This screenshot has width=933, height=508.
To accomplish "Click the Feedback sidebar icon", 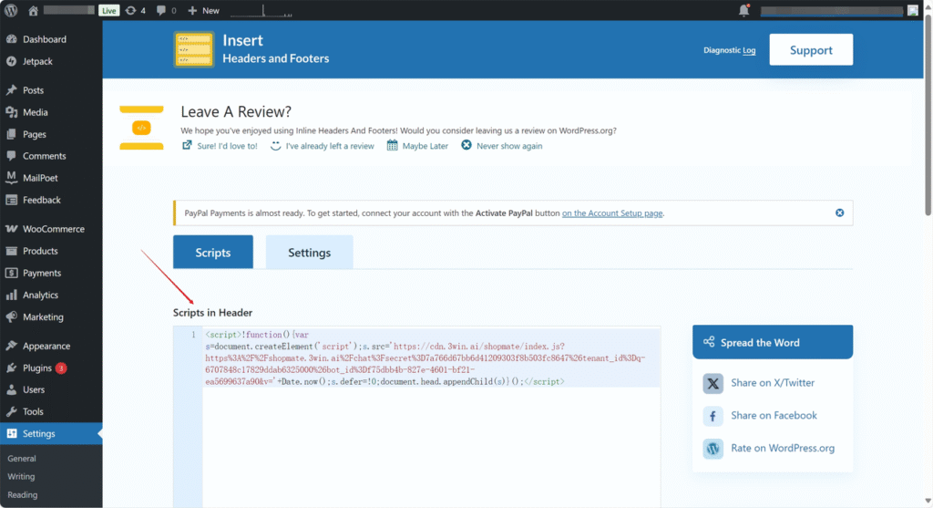I will (11, 200).
